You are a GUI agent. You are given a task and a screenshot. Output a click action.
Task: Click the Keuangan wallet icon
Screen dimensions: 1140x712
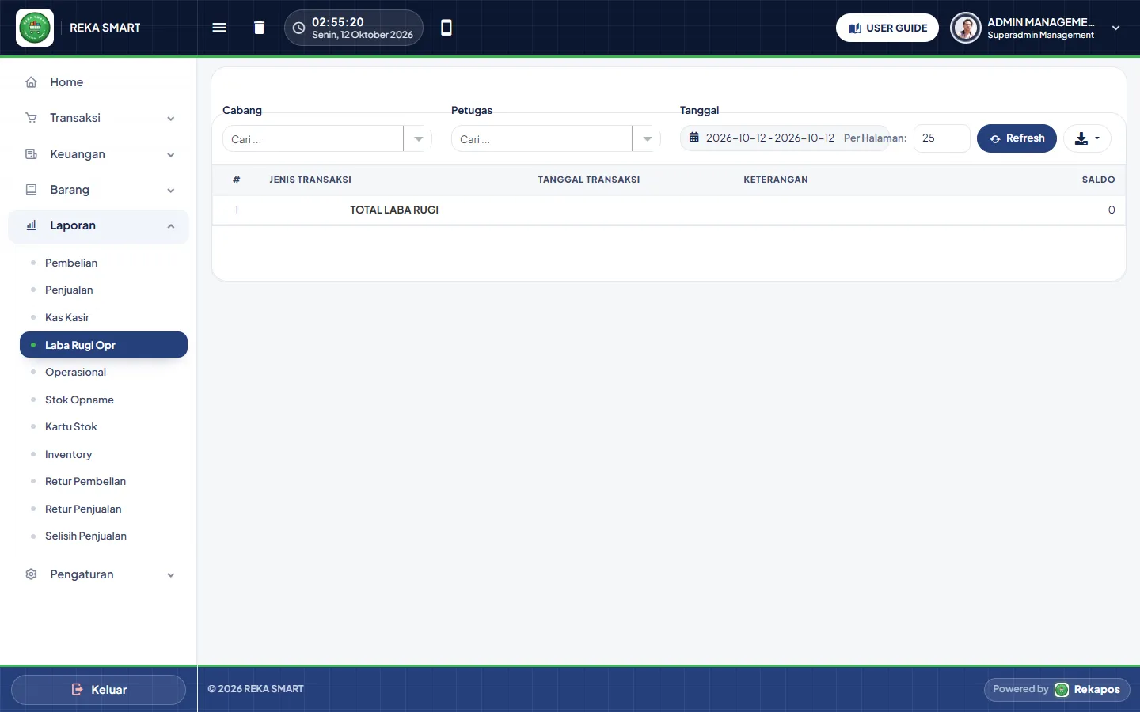31,154
